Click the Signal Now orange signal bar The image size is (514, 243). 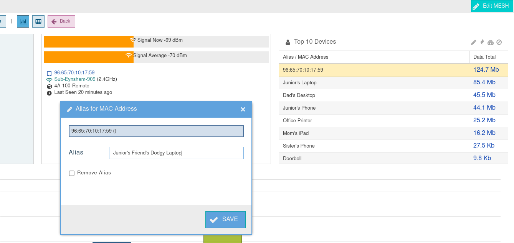pyautogui.click(x=88, y=42)
